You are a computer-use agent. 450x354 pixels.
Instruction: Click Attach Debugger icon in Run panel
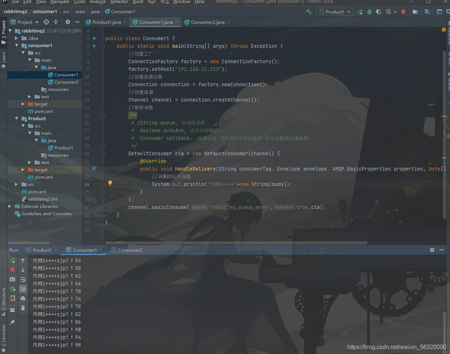coord(12,289)
